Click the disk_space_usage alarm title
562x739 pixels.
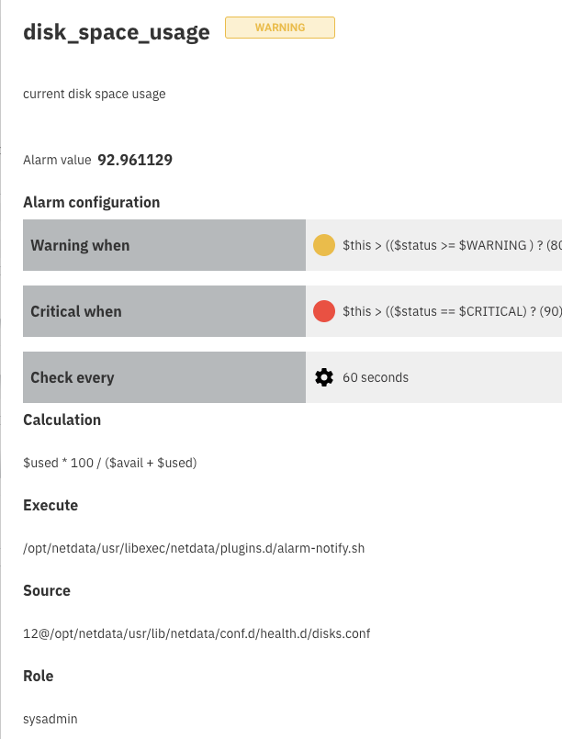click(117, 31)
